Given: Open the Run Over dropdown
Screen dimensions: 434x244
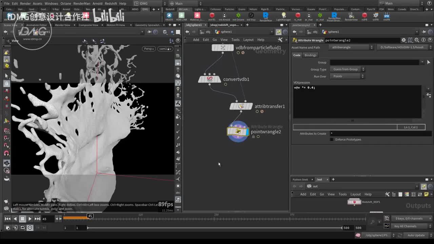Looking at the screenshot, I should (348, 76).
